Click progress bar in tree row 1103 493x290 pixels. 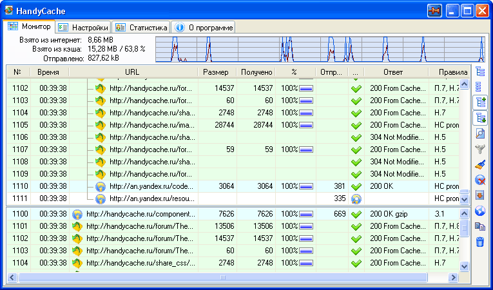coord(306,101)
